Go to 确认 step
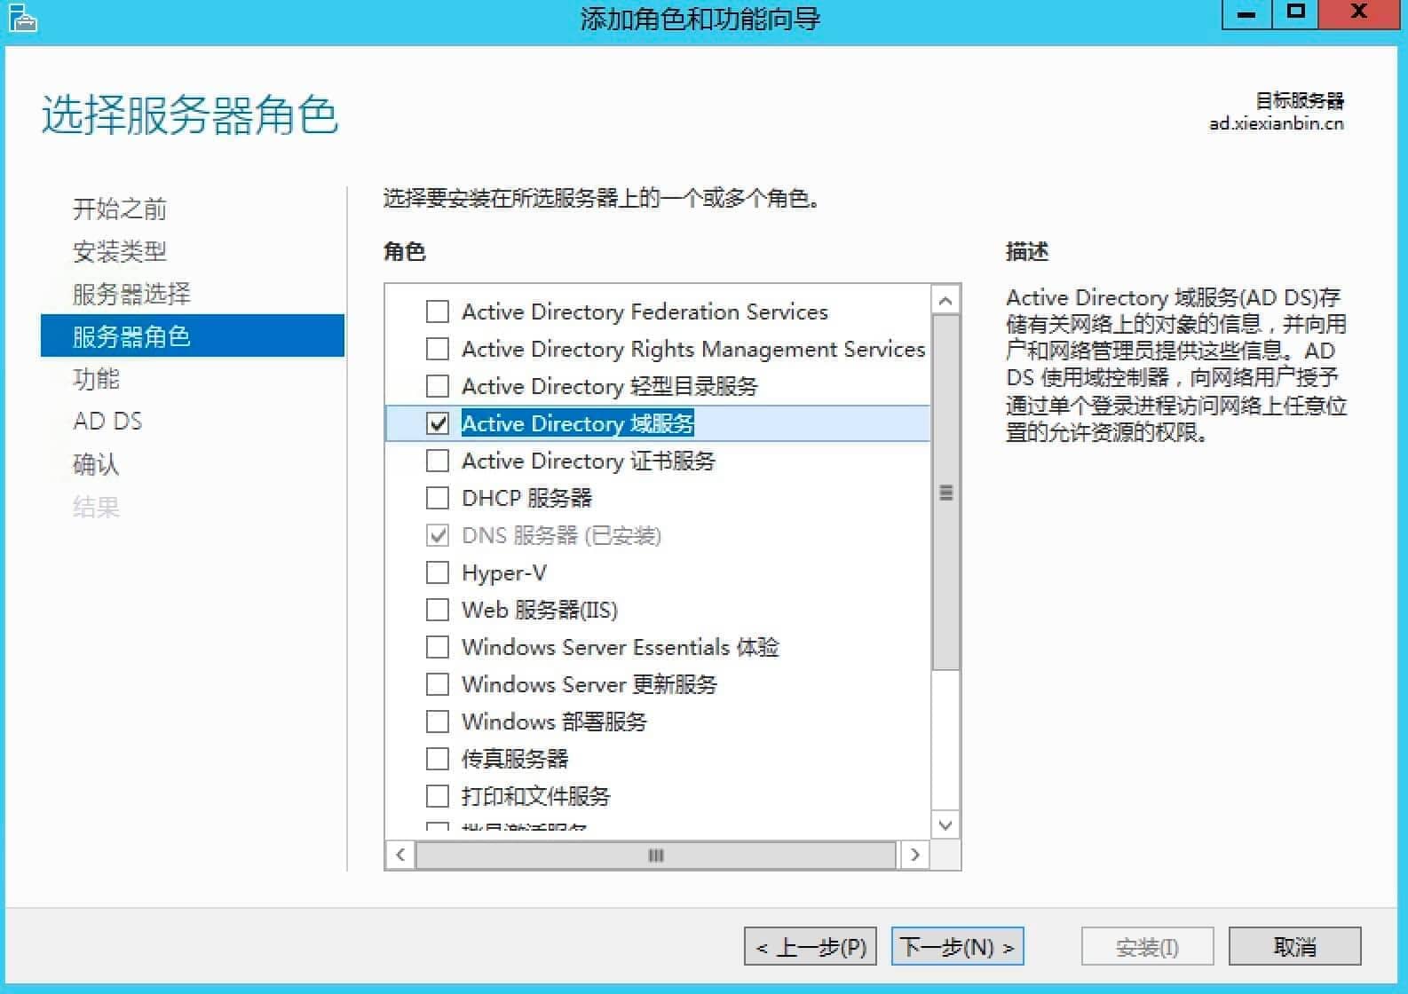The image size is (1408, 994). pos(96,464)
